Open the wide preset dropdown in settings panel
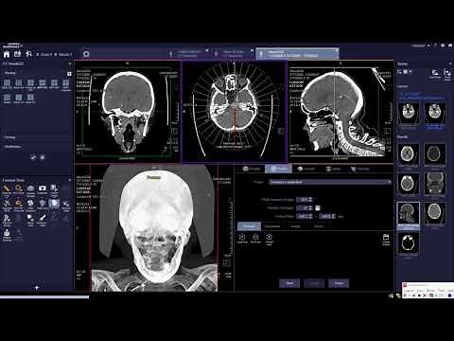This screenshot has width=454, height=341. click(x=330, y=182)
